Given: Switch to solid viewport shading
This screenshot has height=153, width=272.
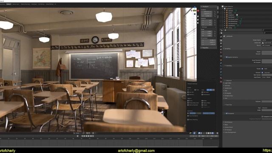Looking at the screenshot, I should 209,133.
